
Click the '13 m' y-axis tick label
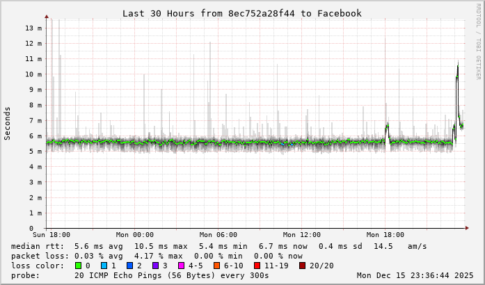33,28
